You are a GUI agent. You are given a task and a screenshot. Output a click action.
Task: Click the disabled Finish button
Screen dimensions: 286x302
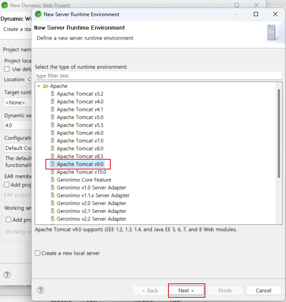click(x=225, y=290)
